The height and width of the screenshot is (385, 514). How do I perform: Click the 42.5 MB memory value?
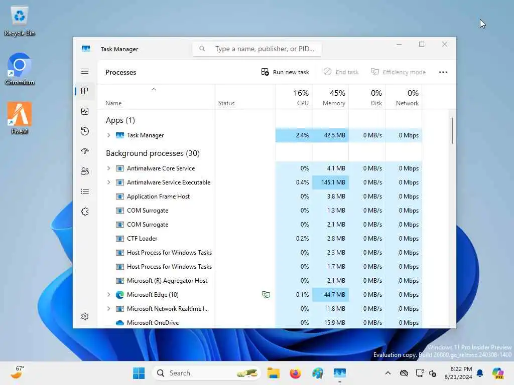pyautogui.click(x=334, y=135)
